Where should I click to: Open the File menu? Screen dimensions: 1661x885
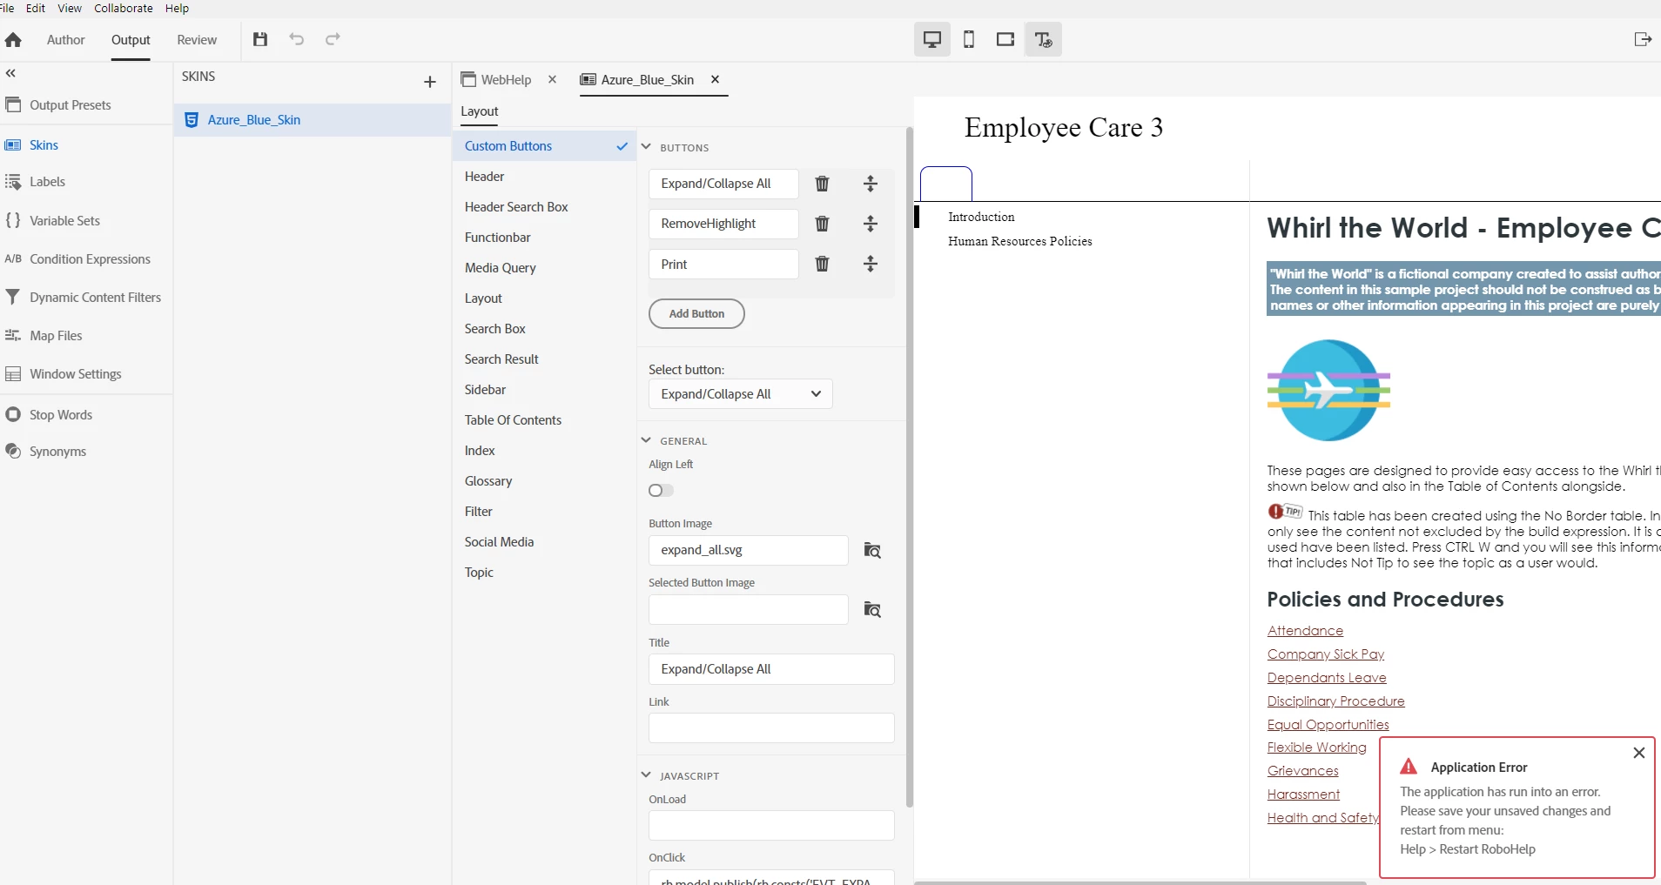pyautogui.click(x=6, y=8)
